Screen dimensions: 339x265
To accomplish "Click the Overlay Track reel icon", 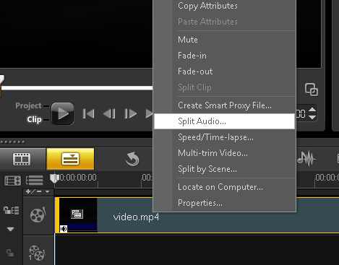I will (x=37, y=253).
